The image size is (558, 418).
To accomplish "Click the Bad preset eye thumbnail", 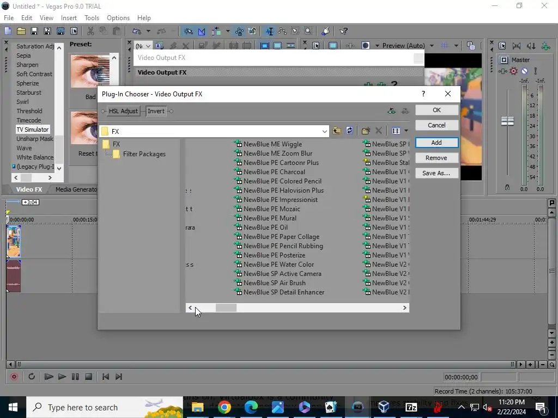I will [90, 71].
